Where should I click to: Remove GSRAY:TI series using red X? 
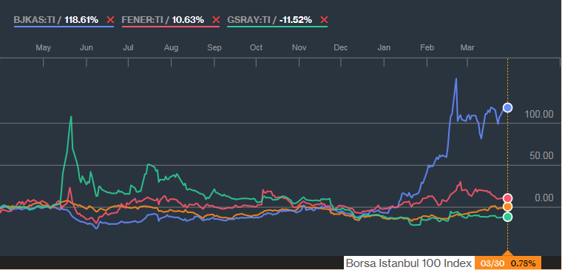pos(324,20)
